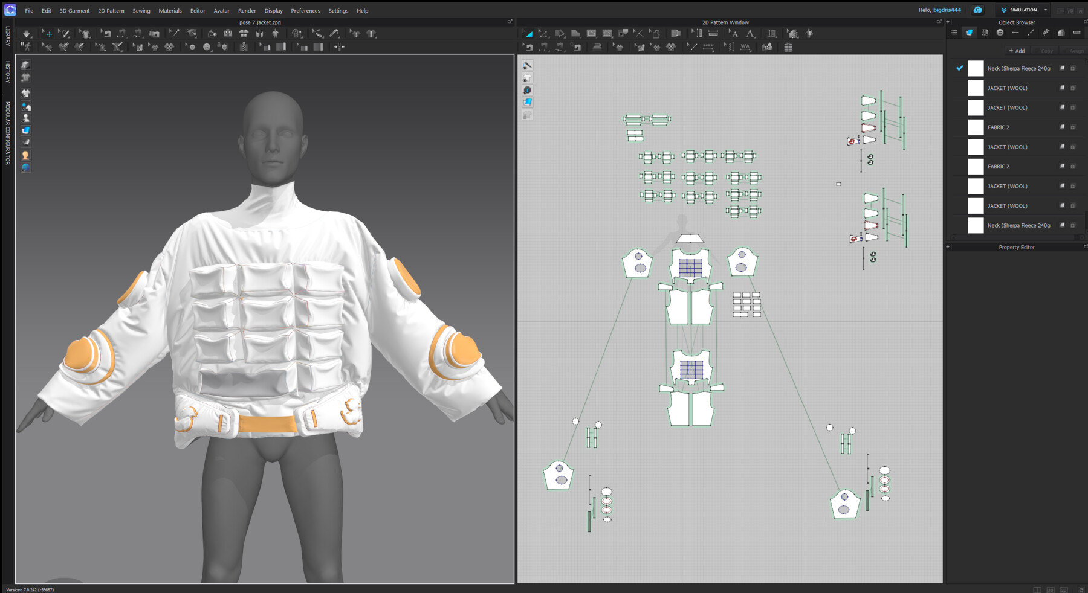This screenshot has height=593, width=1088.
Task: Click the cloud sync icon next to the username
Action: [x=977, y=10]
